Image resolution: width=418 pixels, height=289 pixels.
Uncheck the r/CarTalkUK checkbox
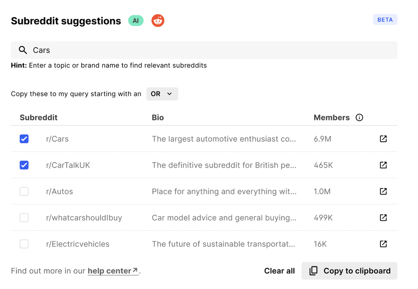tap(24, 165)
